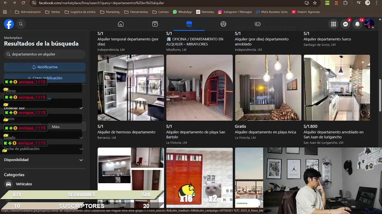The width and height of the screenshot is (382, 214).
Task: Open the collage photo listing thumbnail
Action: click(131, 178)
